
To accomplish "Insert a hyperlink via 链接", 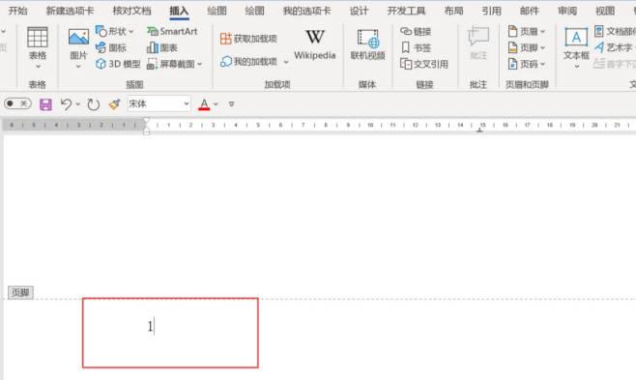I will coord(416,31).
